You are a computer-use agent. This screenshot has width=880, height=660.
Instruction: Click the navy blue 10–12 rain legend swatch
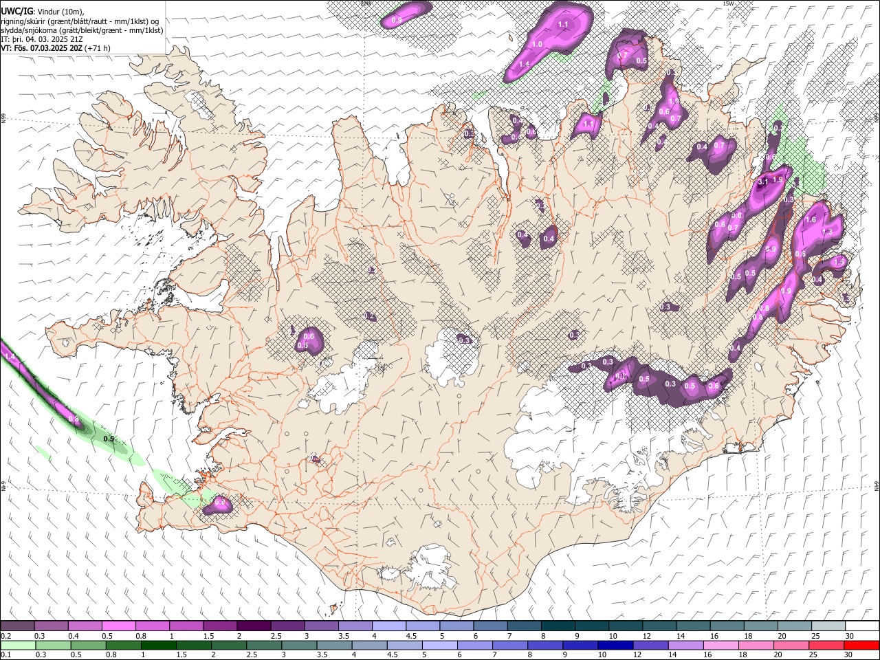(615, 646)
